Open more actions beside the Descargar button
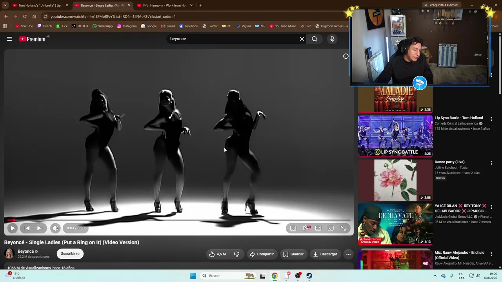Screen dimensions: 502x282 coord(348,254)
